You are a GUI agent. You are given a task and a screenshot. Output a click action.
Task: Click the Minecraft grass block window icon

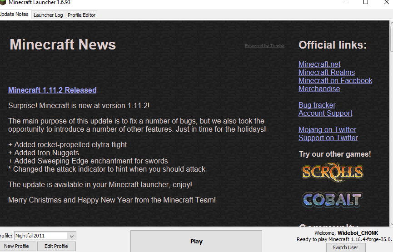click(x=3, y=2)
